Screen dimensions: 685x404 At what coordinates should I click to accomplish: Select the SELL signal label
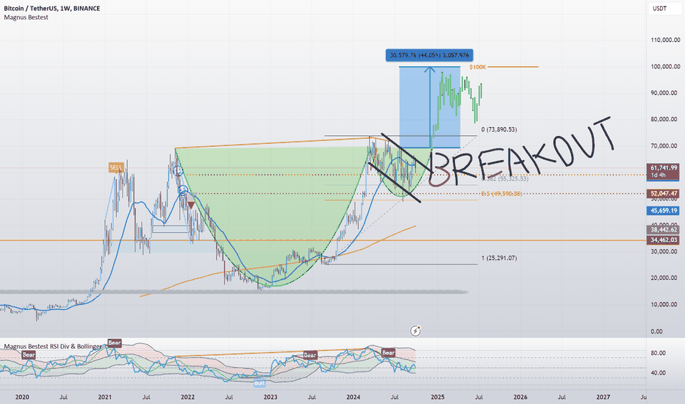click(116, 167)
